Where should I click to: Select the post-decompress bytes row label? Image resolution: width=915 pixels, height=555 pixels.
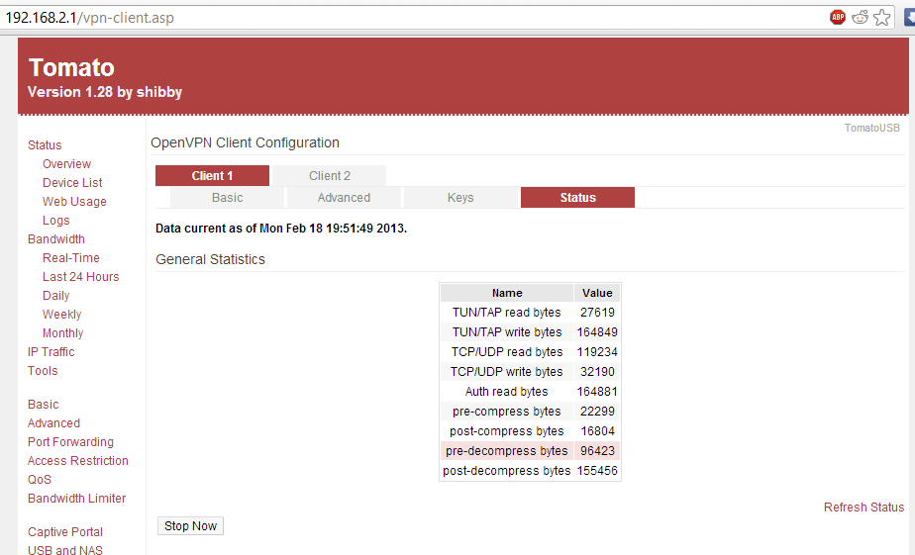pos(507,471)
